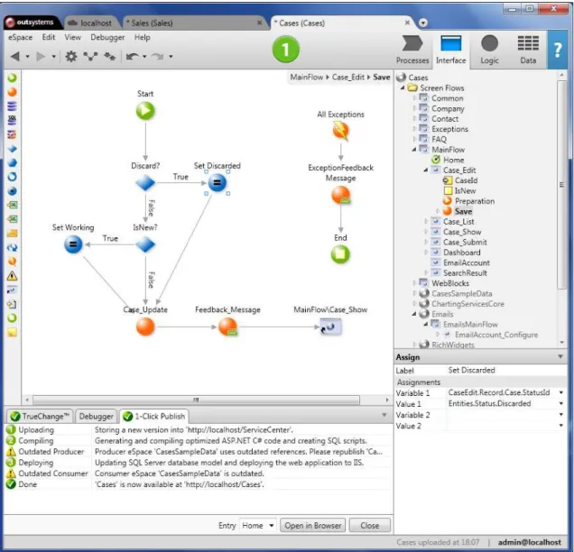Click the undo arrow in toolbar
Viewport: 574px width, 552px height.
coord(132,56)
